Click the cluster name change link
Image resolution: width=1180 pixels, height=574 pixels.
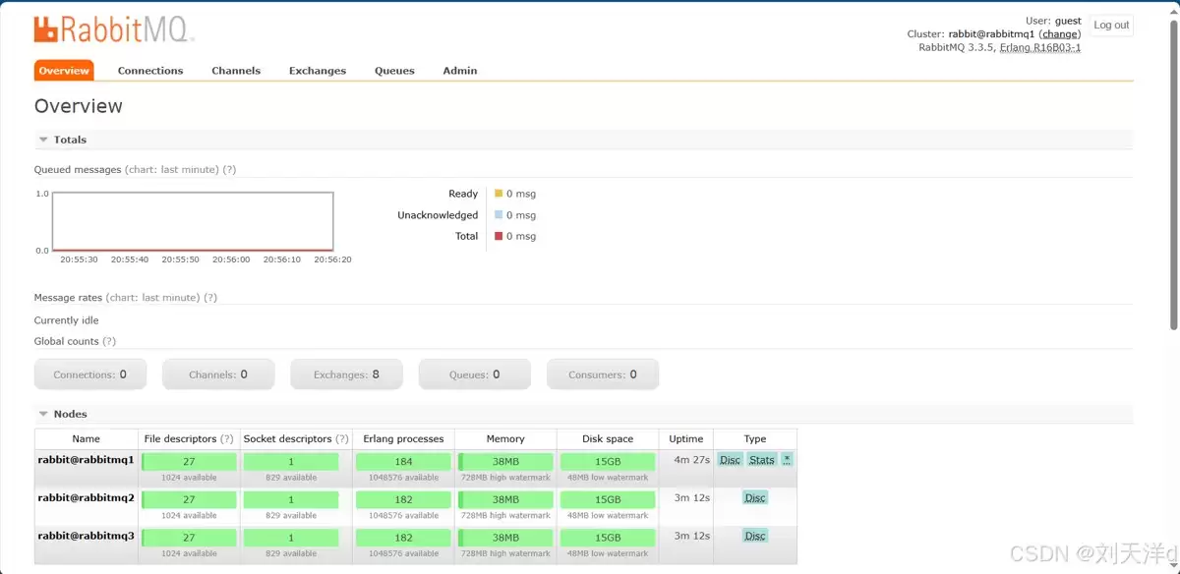(1060, 33)
